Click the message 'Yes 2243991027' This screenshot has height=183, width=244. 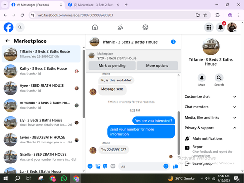114,150
